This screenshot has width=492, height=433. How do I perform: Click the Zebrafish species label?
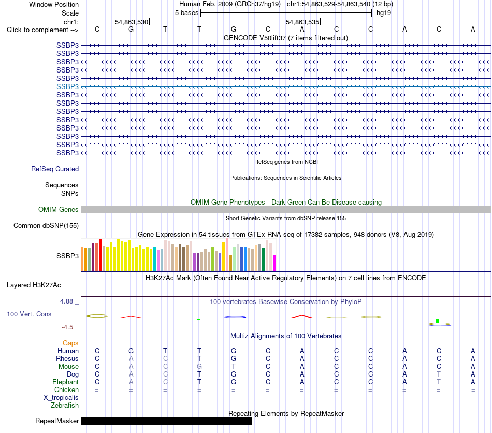(65, 406)
